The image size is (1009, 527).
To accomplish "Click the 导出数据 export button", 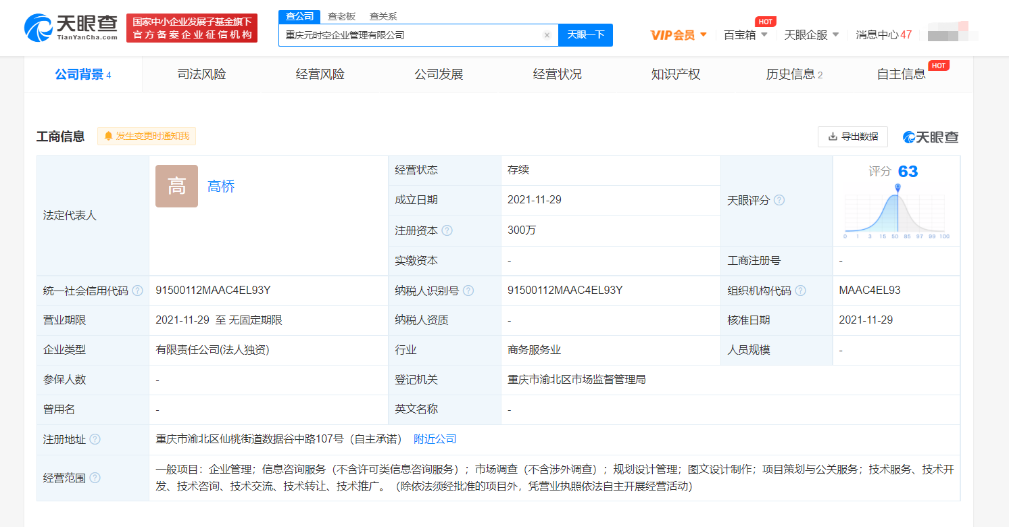I will click(x=852, y=136).
